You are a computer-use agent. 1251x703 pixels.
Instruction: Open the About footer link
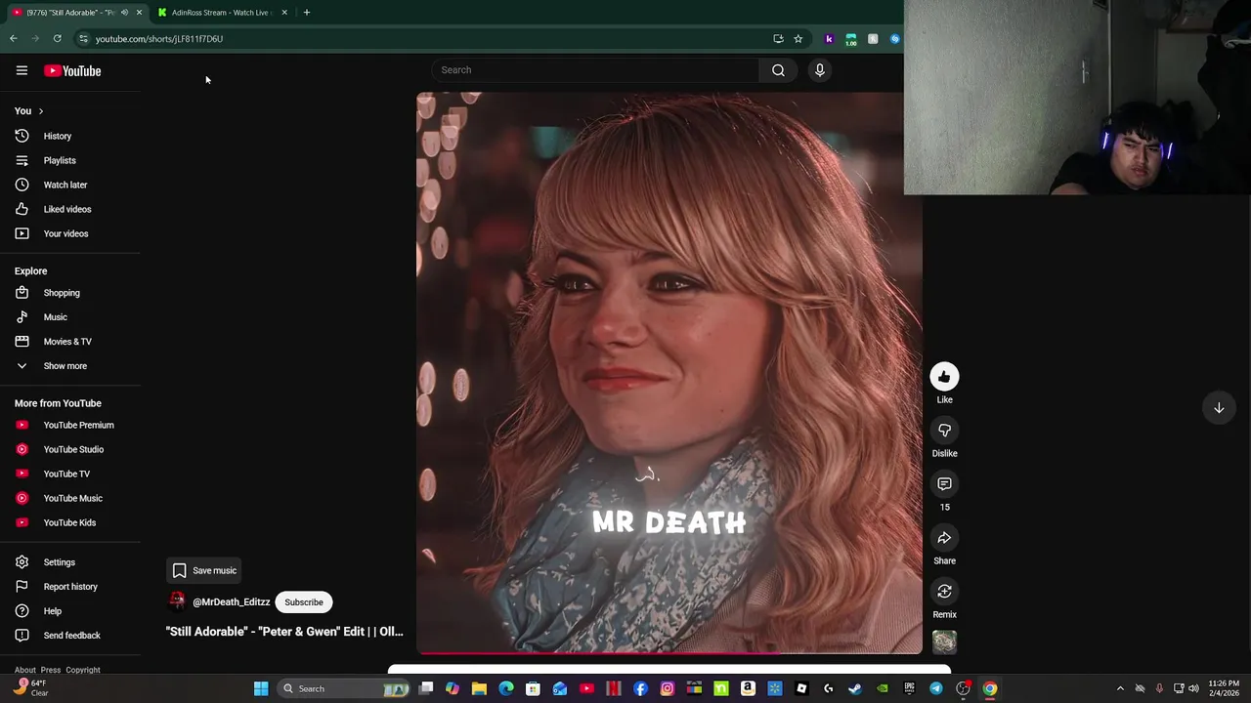[x=25, y=670]
